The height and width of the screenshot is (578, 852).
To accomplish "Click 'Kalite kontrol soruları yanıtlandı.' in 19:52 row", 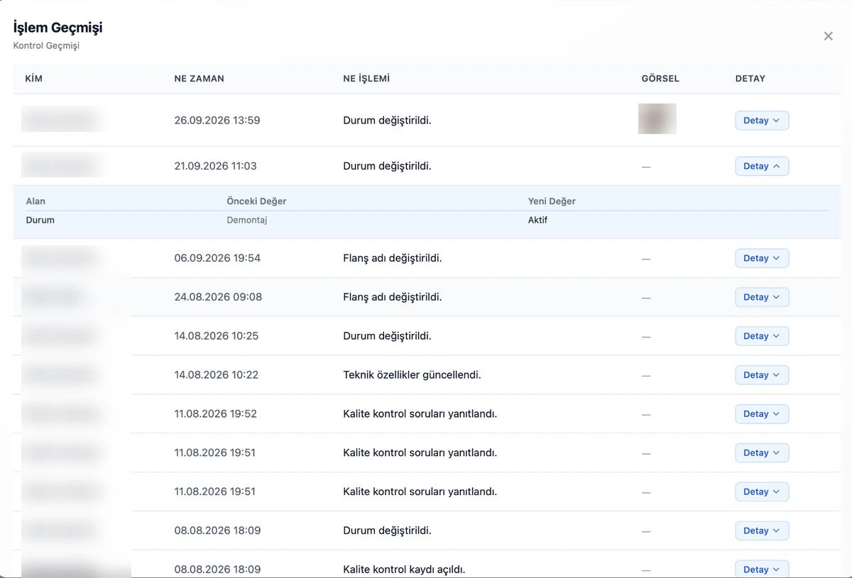I will pyautogui.click(x=420, y=414).
